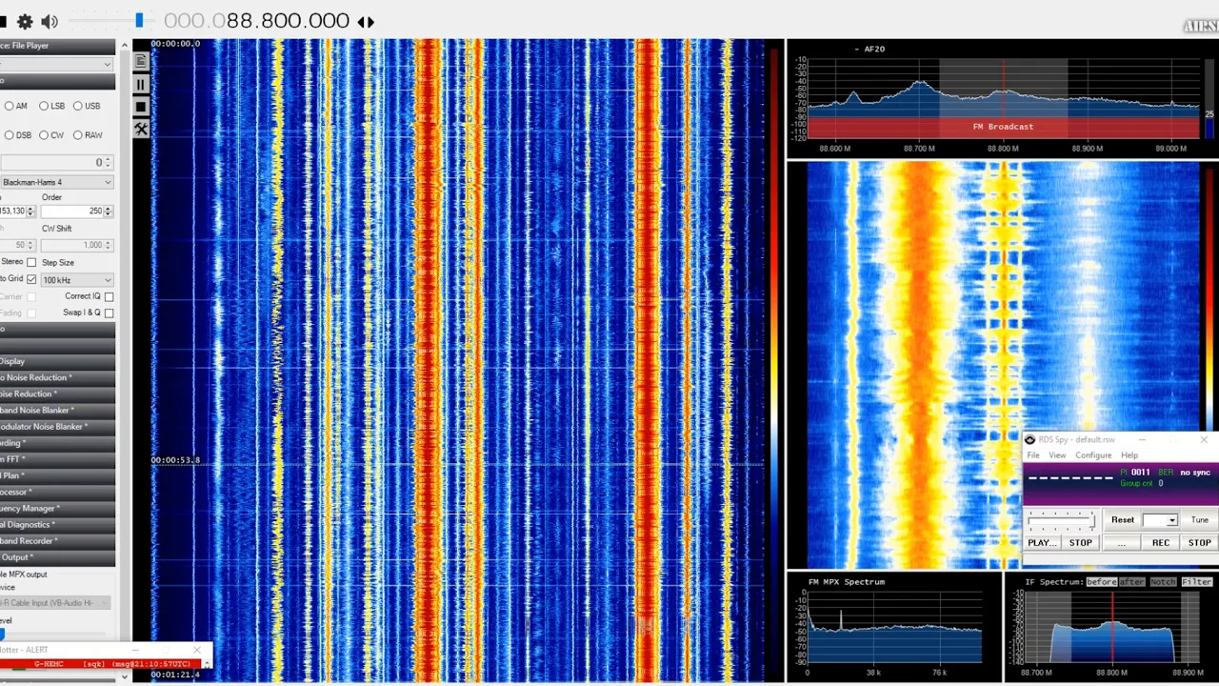Viewport: 1219px width, 686px height.
Task: Click PLAY... in RDS Spy
Action: click(x=1042, y=542)
